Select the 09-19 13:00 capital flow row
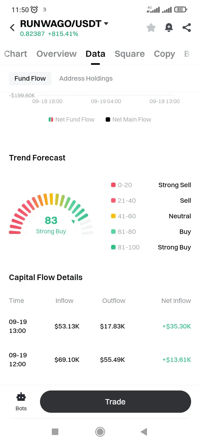The height and width of the screenshot is (445, 200). 100,326
